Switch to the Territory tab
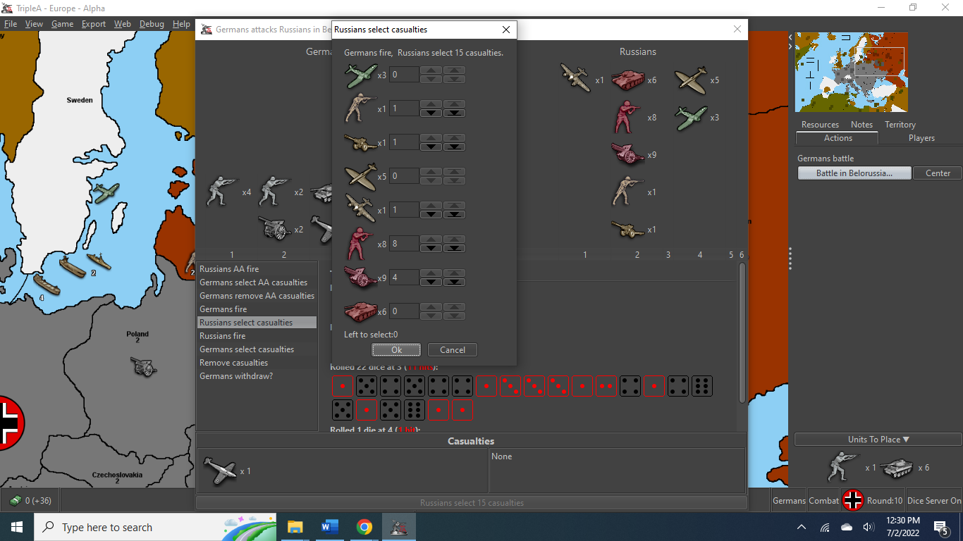This screenshot has width=963, height=541. pyautogui.click(x=900, y=125)
